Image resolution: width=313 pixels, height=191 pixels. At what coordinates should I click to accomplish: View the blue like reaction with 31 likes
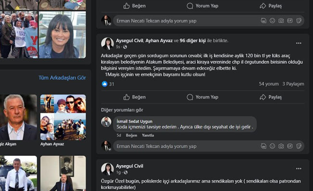point(105,84)
